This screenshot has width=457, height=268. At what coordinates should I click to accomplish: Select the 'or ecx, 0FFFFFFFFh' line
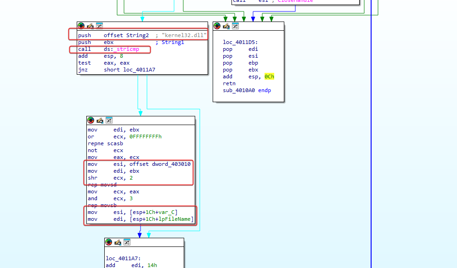124,137
